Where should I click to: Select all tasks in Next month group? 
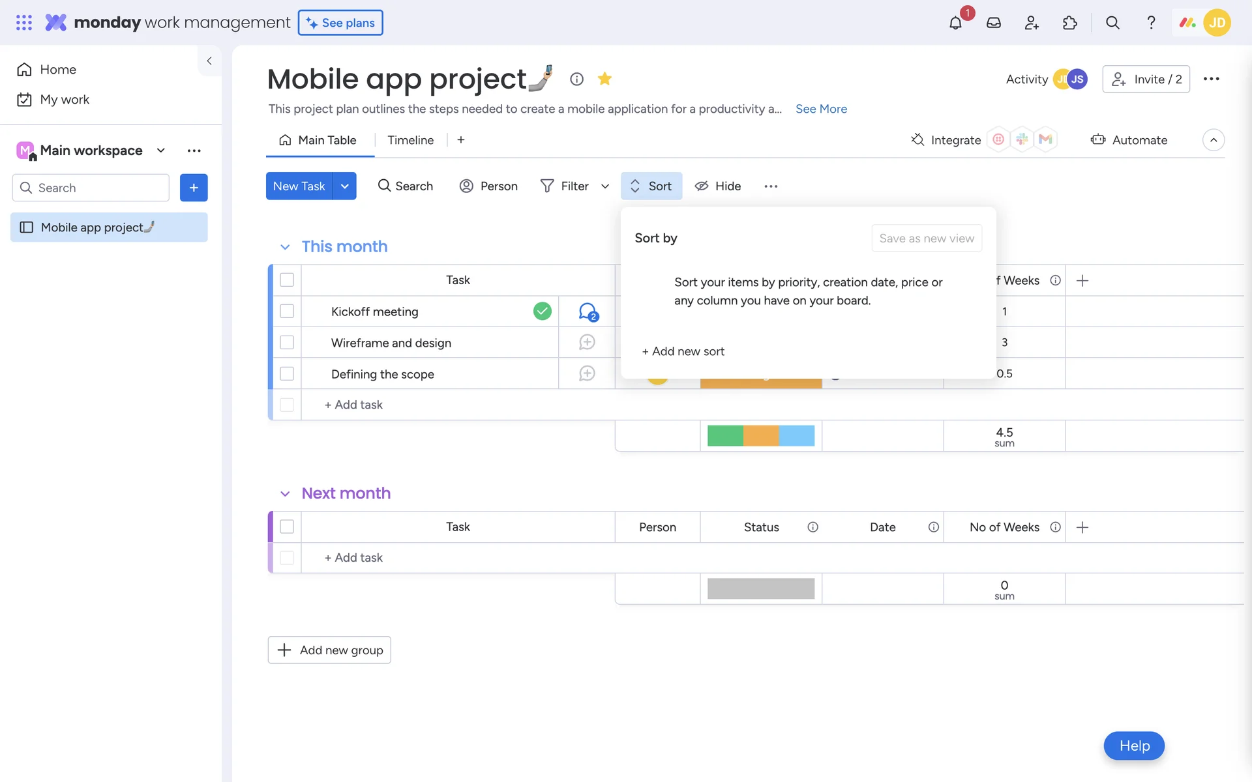point(287,527)
